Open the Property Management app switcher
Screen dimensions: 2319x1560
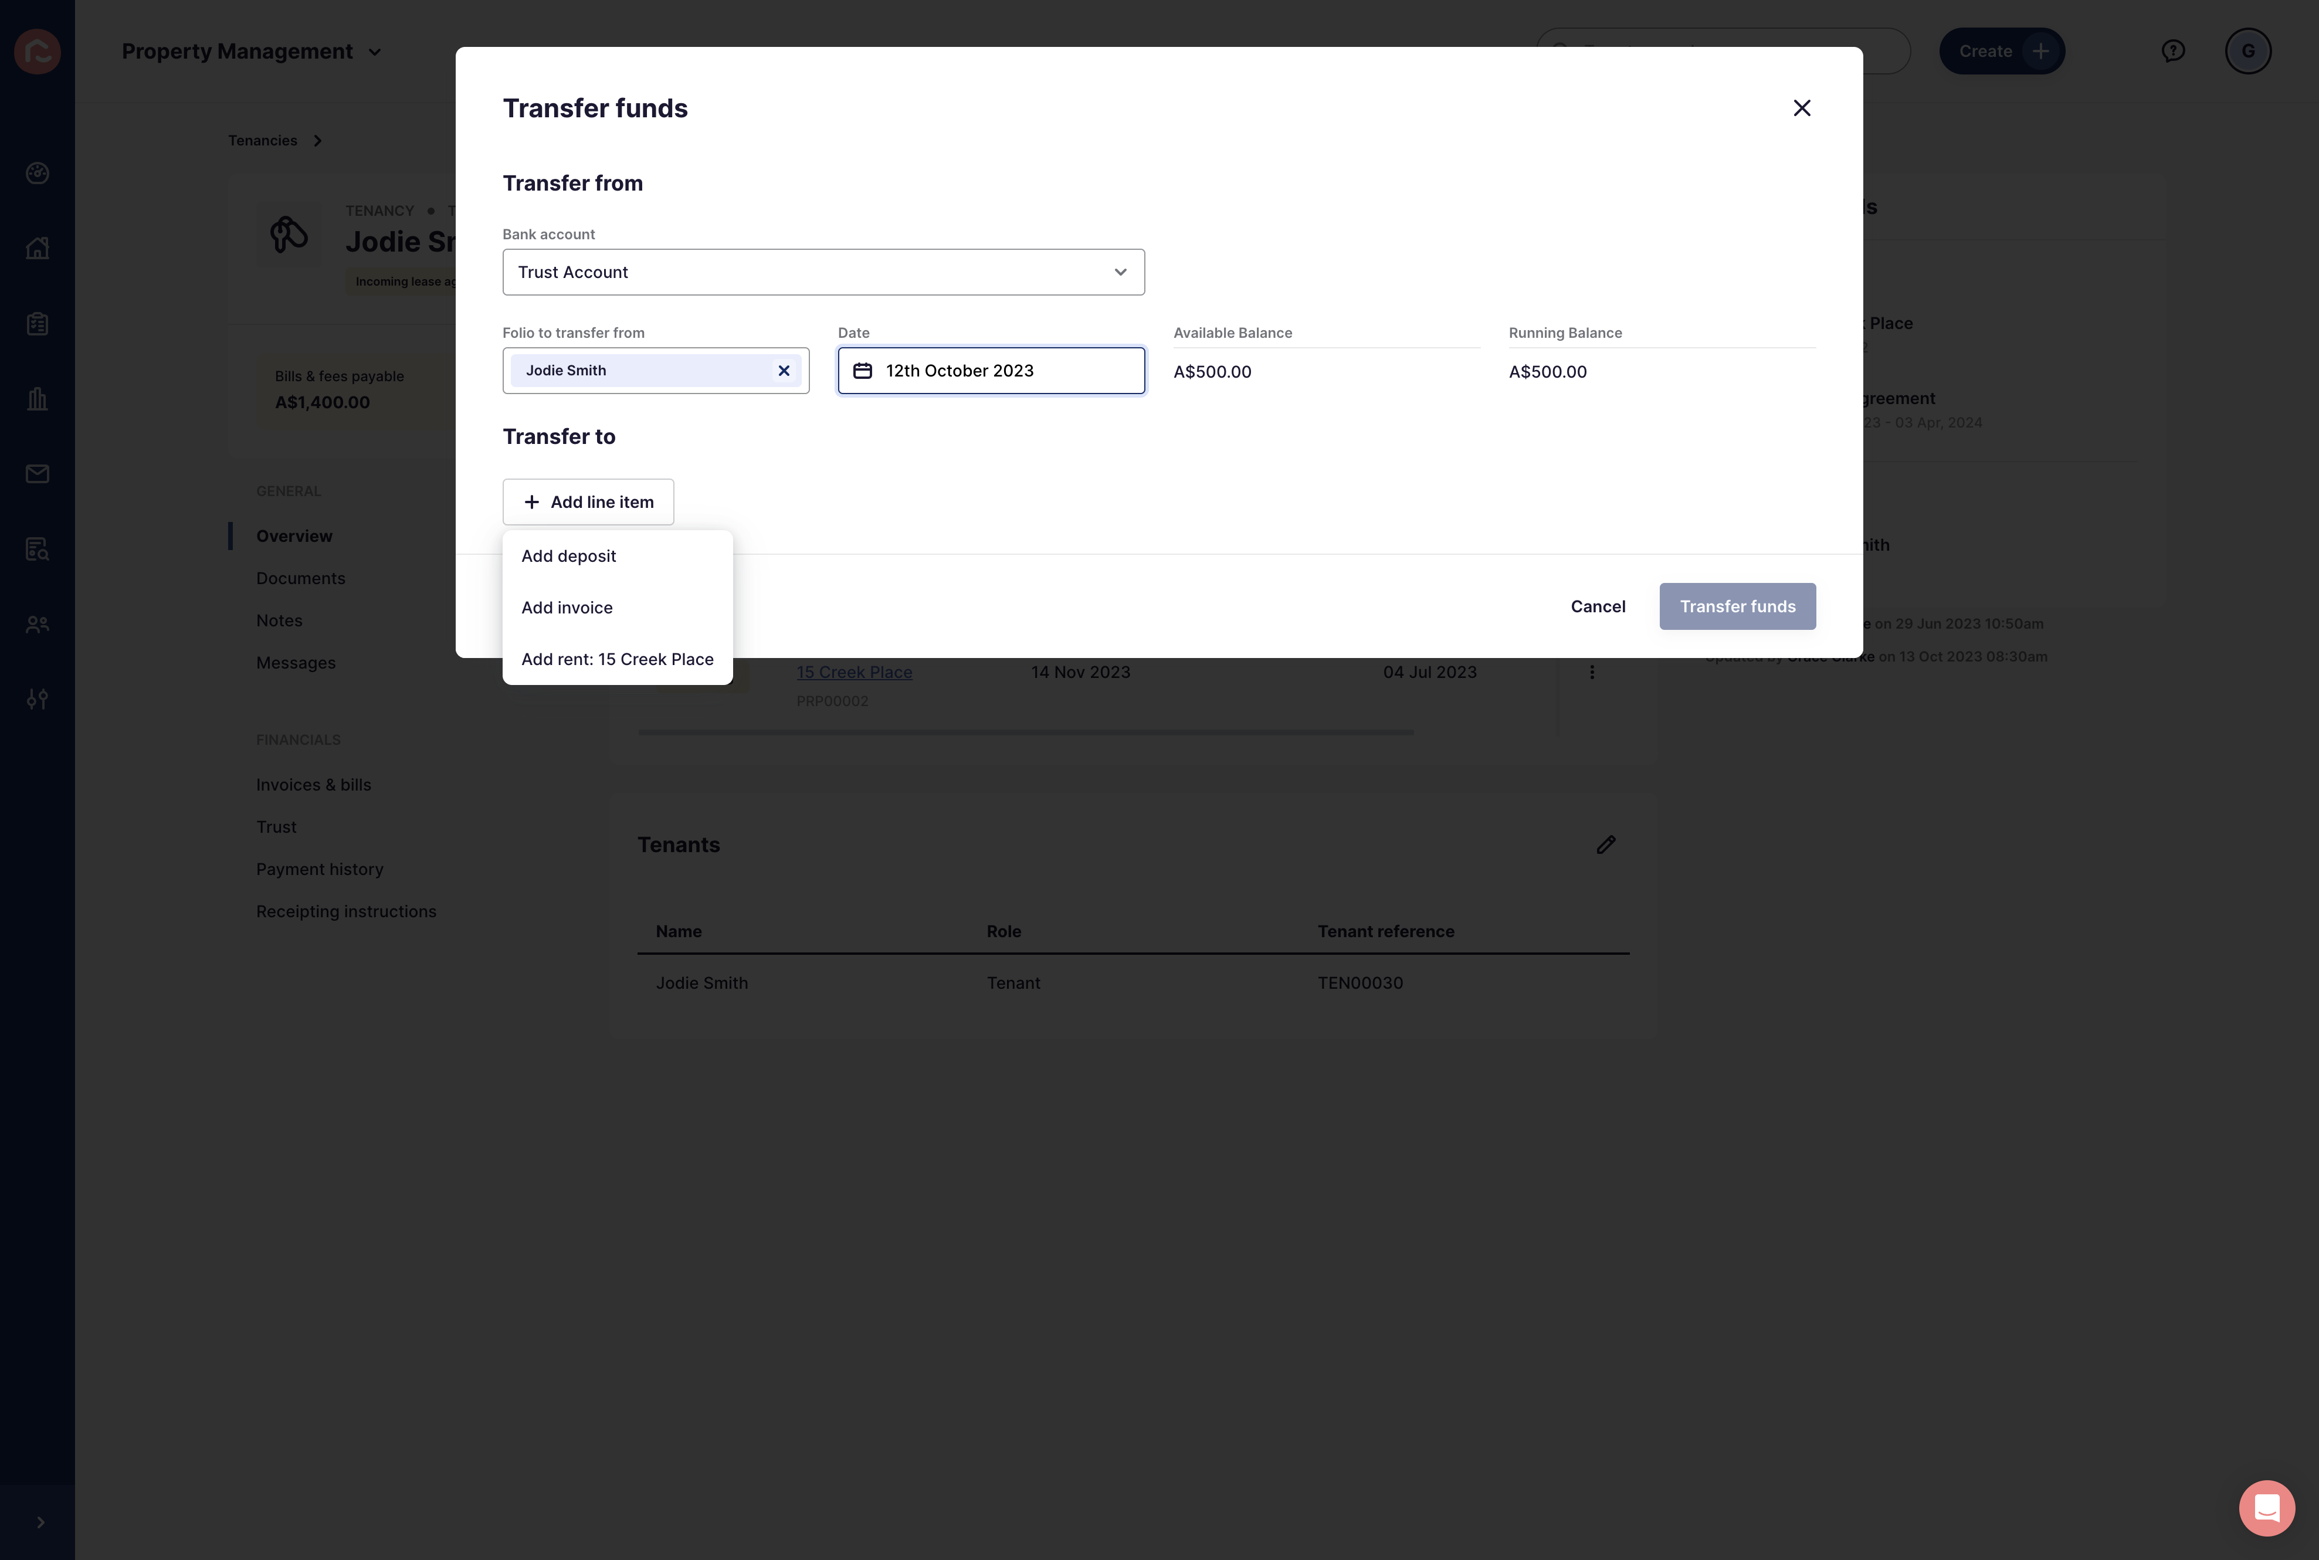tap(252, 51)
